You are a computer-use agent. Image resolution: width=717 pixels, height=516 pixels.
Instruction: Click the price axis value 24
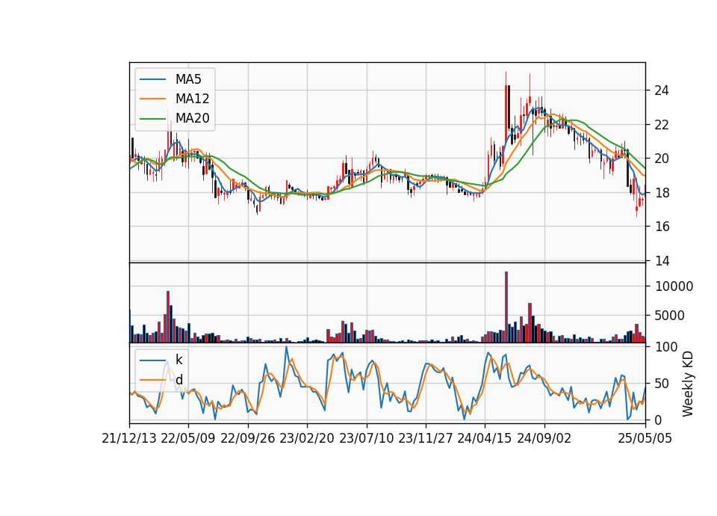pos(661,90)
